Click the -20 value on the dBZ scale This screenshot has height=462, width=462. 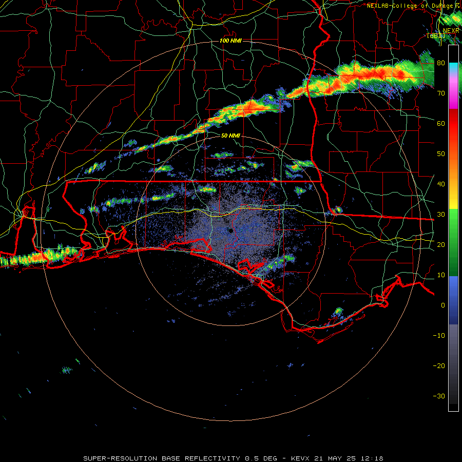(439, 365)
